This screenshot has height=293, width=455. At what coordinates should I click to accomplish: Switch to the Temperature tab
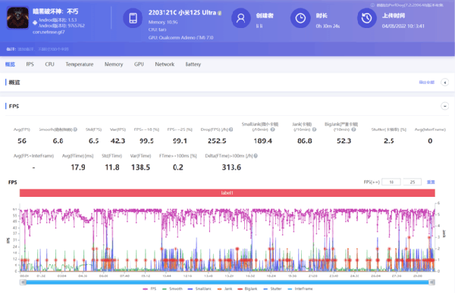tap(80, 64)
